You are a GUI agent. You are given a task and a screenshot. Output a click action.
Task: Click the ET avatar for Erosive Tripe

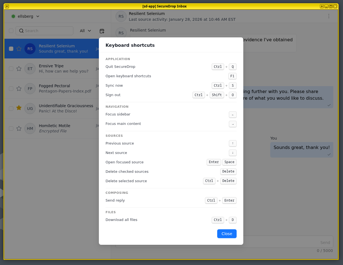tap(30, 69)
